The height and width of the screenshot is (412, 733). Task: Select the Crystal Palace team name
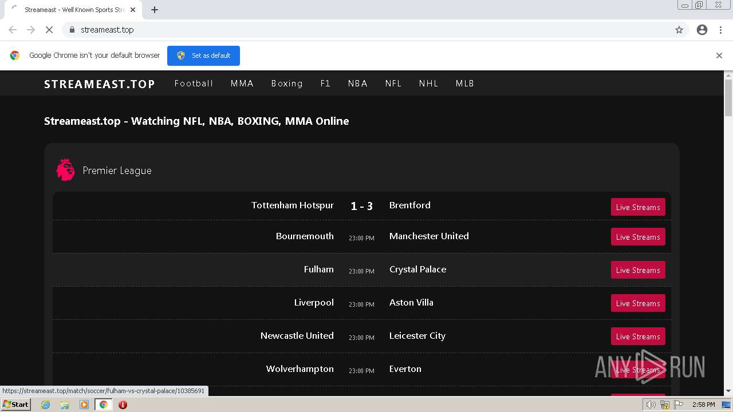pos(417,269)
